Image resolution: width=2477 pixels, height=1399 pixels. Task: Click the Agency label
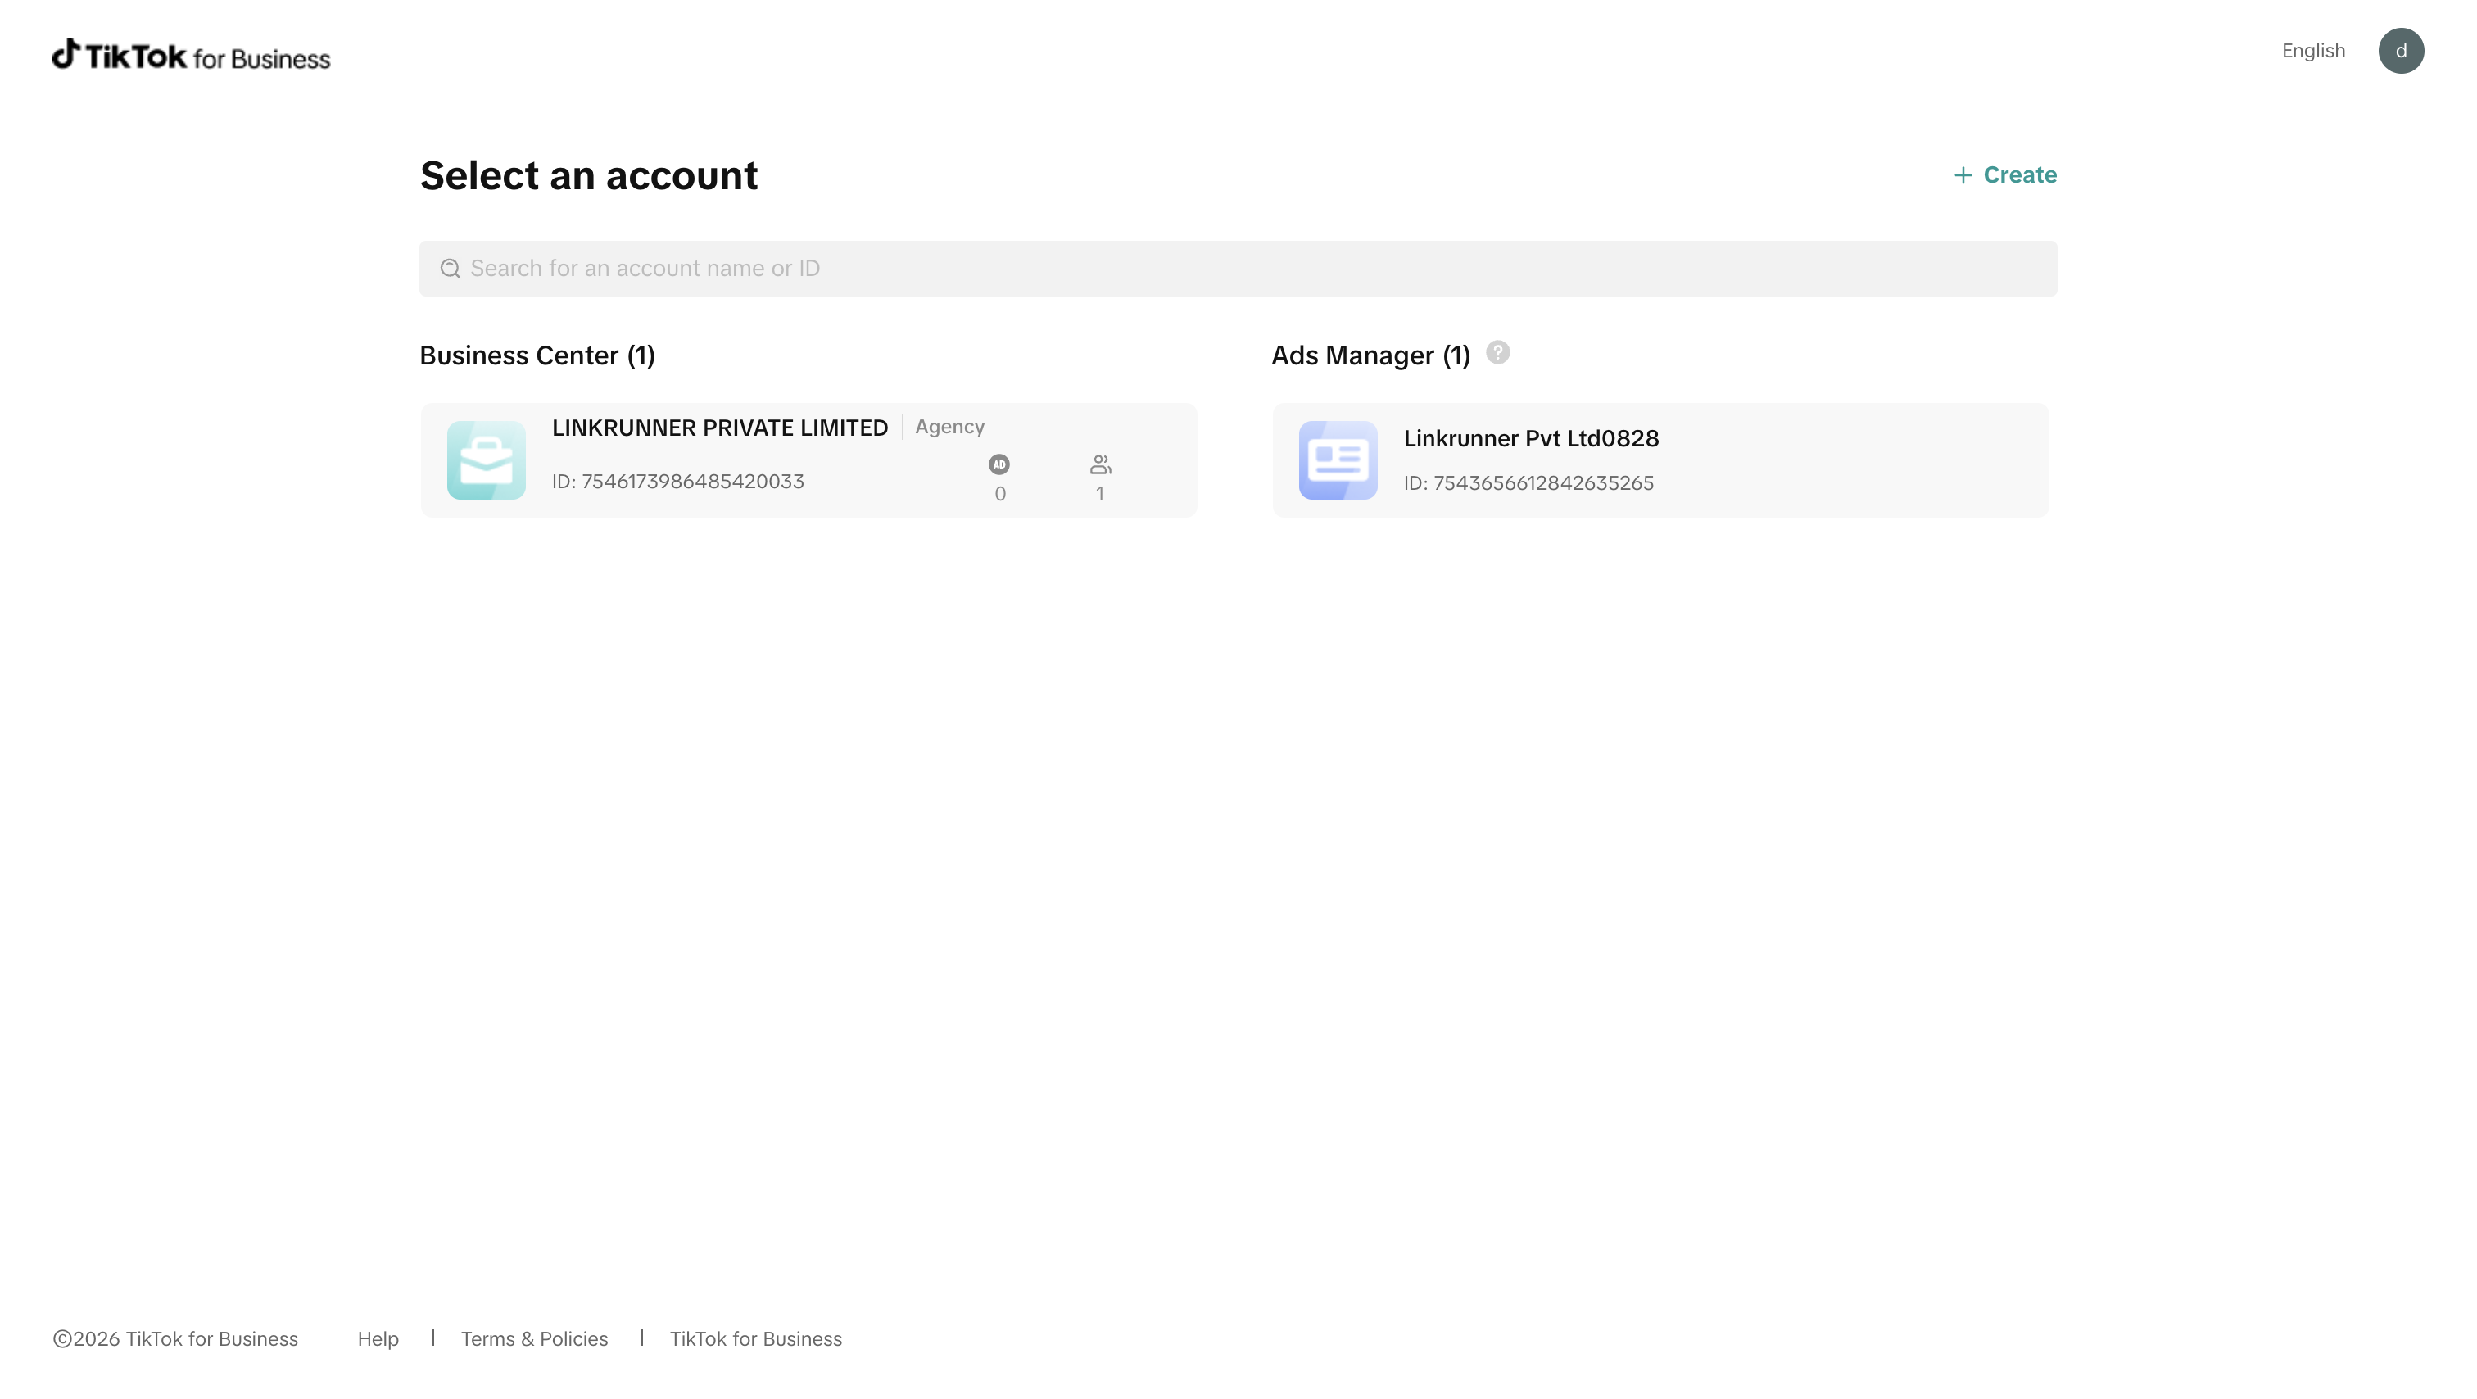(x=949, y=427)
